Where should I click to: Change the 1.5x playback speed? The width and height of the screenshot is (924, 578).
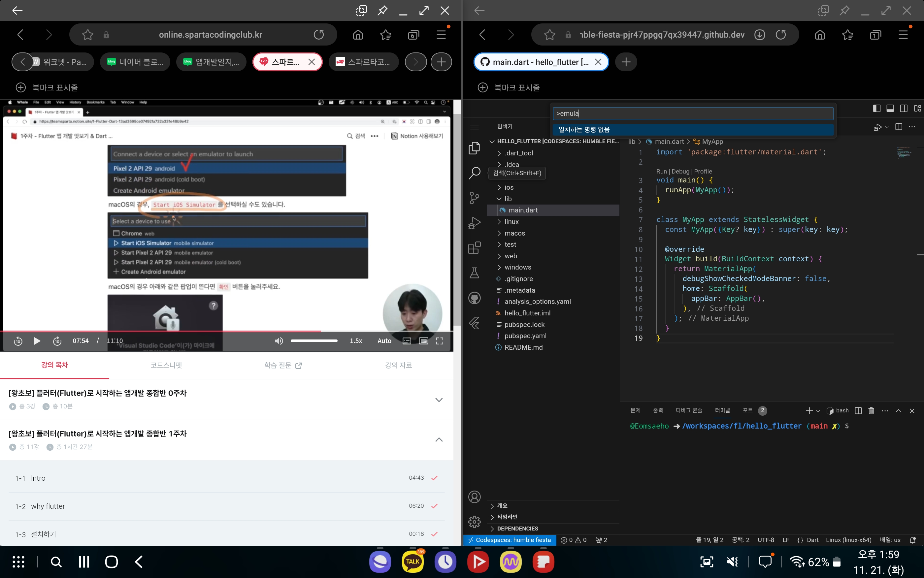[356, 341]
